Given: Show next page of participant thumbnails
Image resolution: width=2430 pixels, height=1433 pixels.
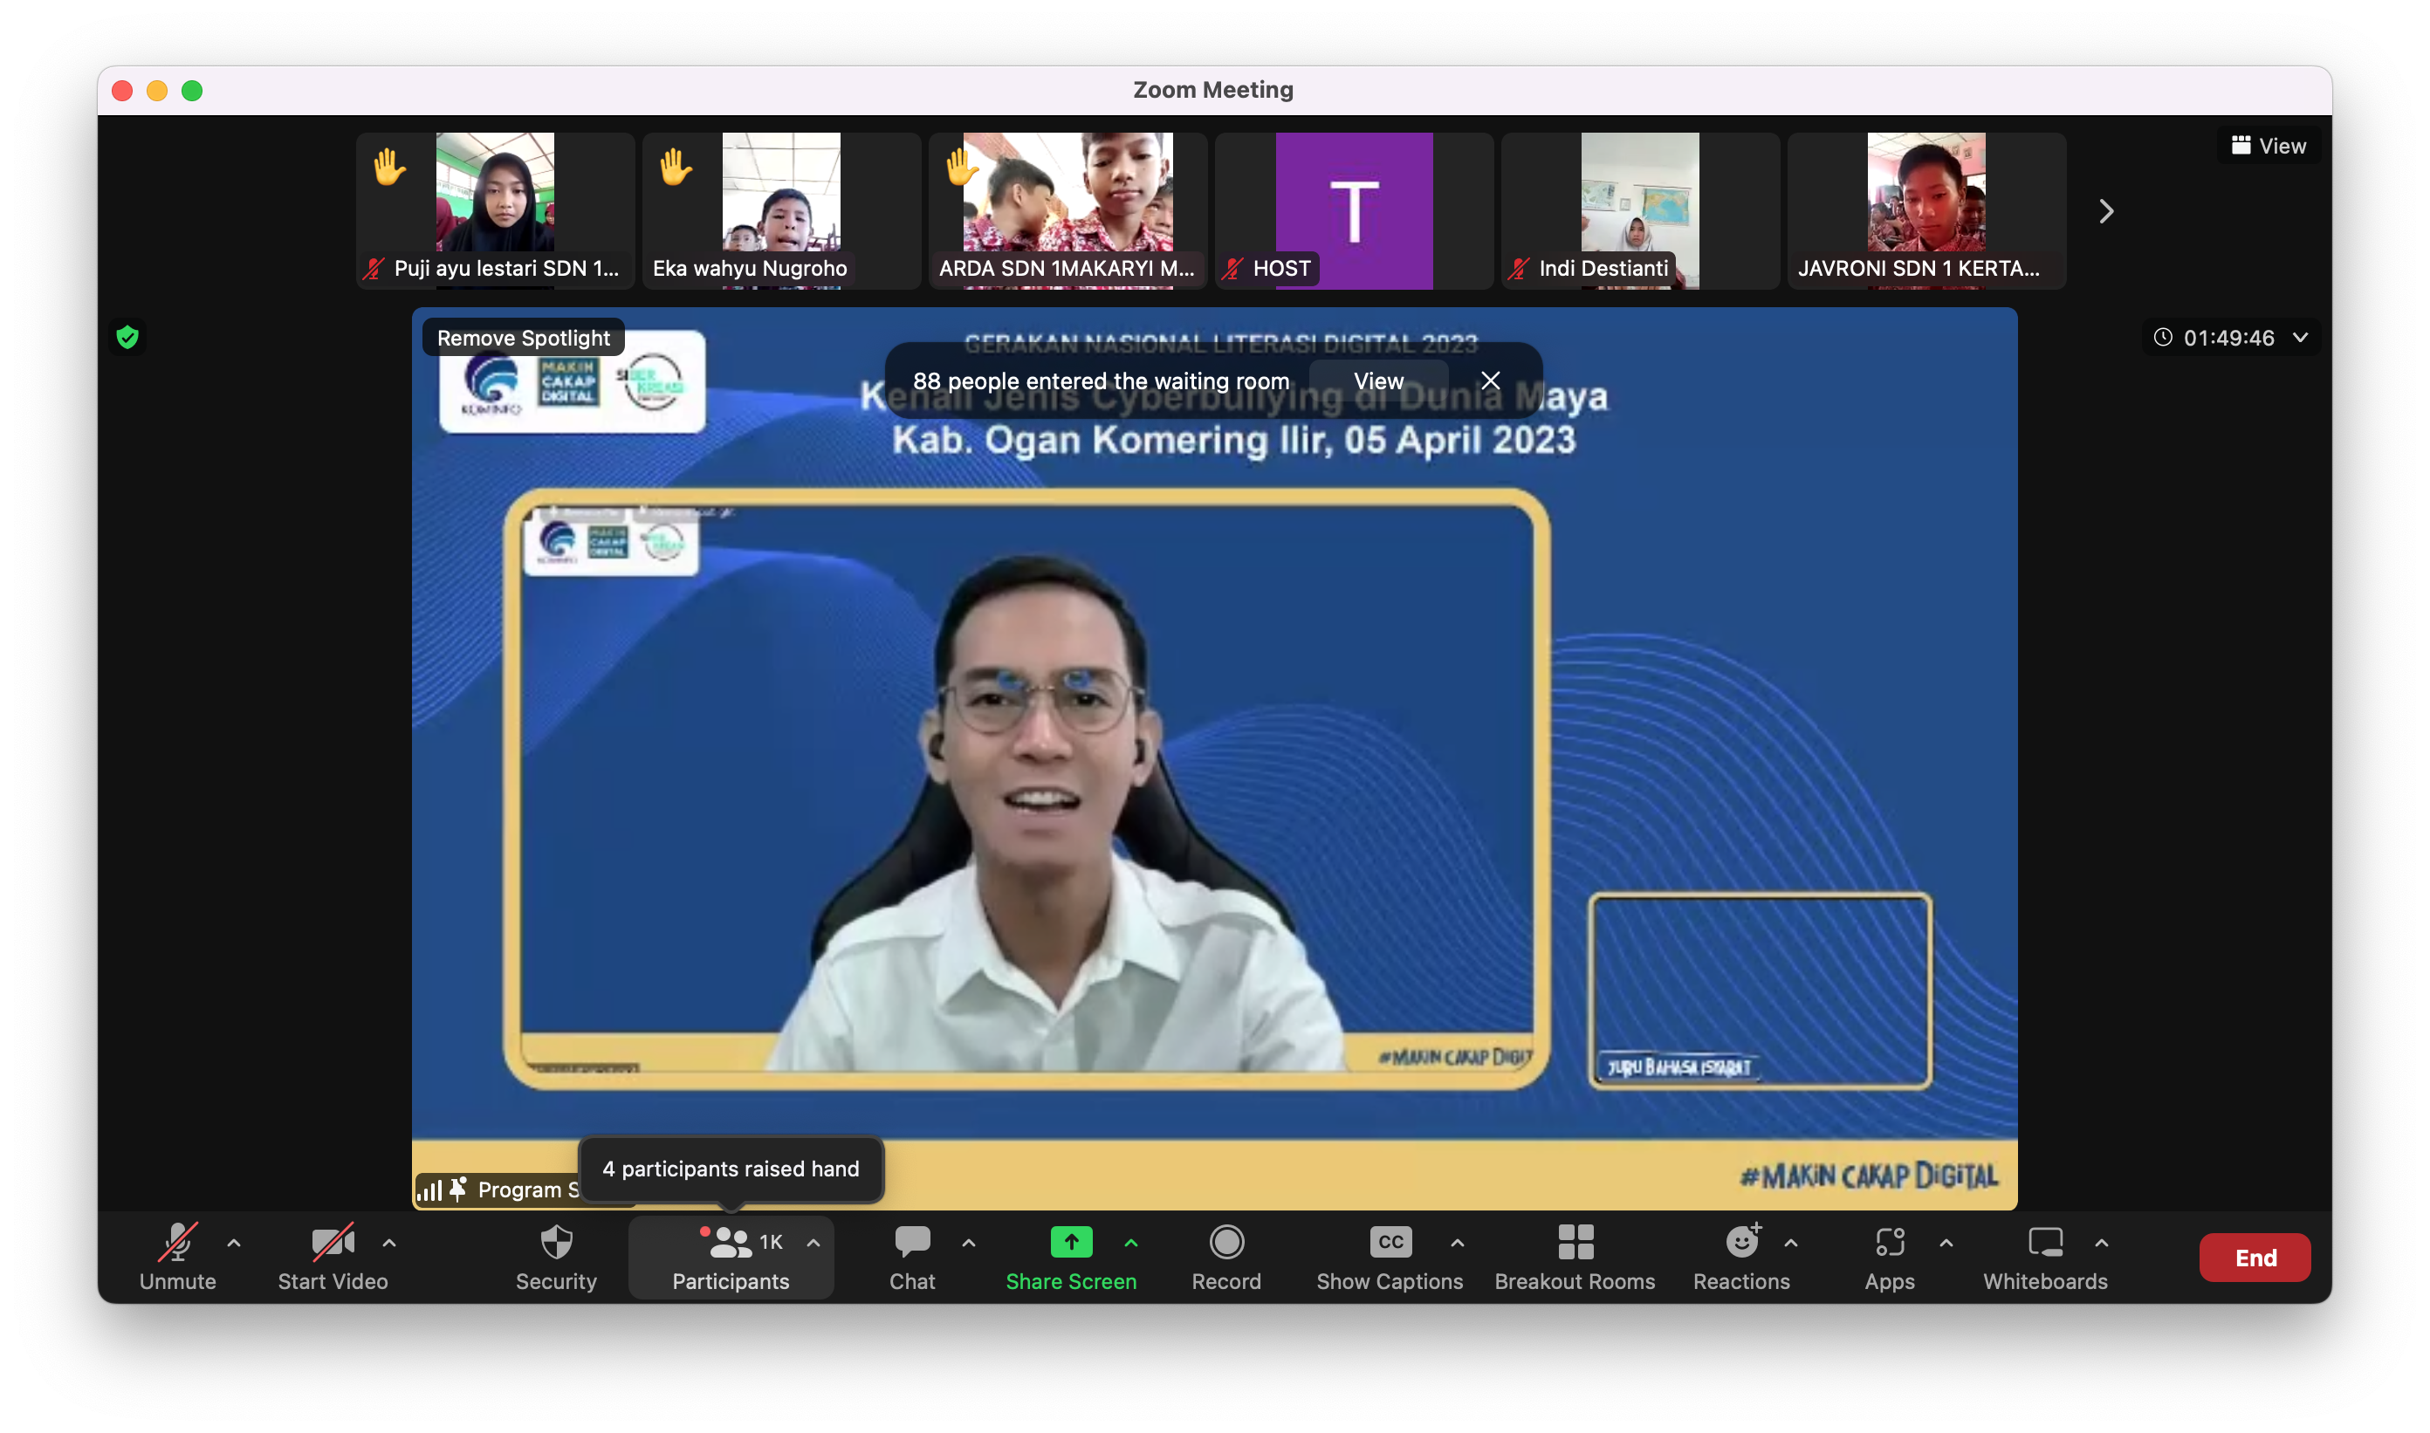Looking at the screenshot, I should coord(2106,211).
